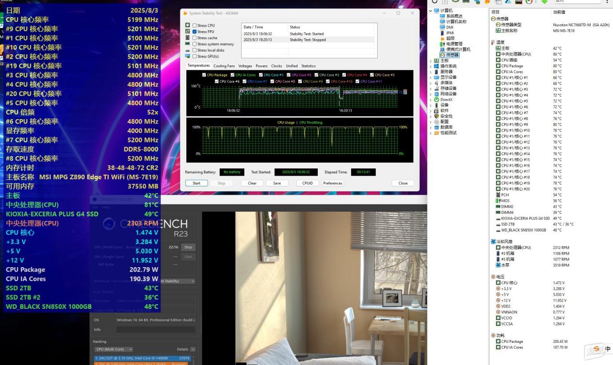Expand the 主板 tree node
Screen dimensions: 613x365
pos(431,61)
